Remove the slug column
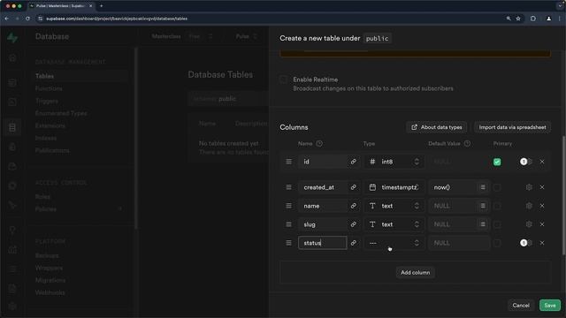566x318 pixels. coord(542,224)
